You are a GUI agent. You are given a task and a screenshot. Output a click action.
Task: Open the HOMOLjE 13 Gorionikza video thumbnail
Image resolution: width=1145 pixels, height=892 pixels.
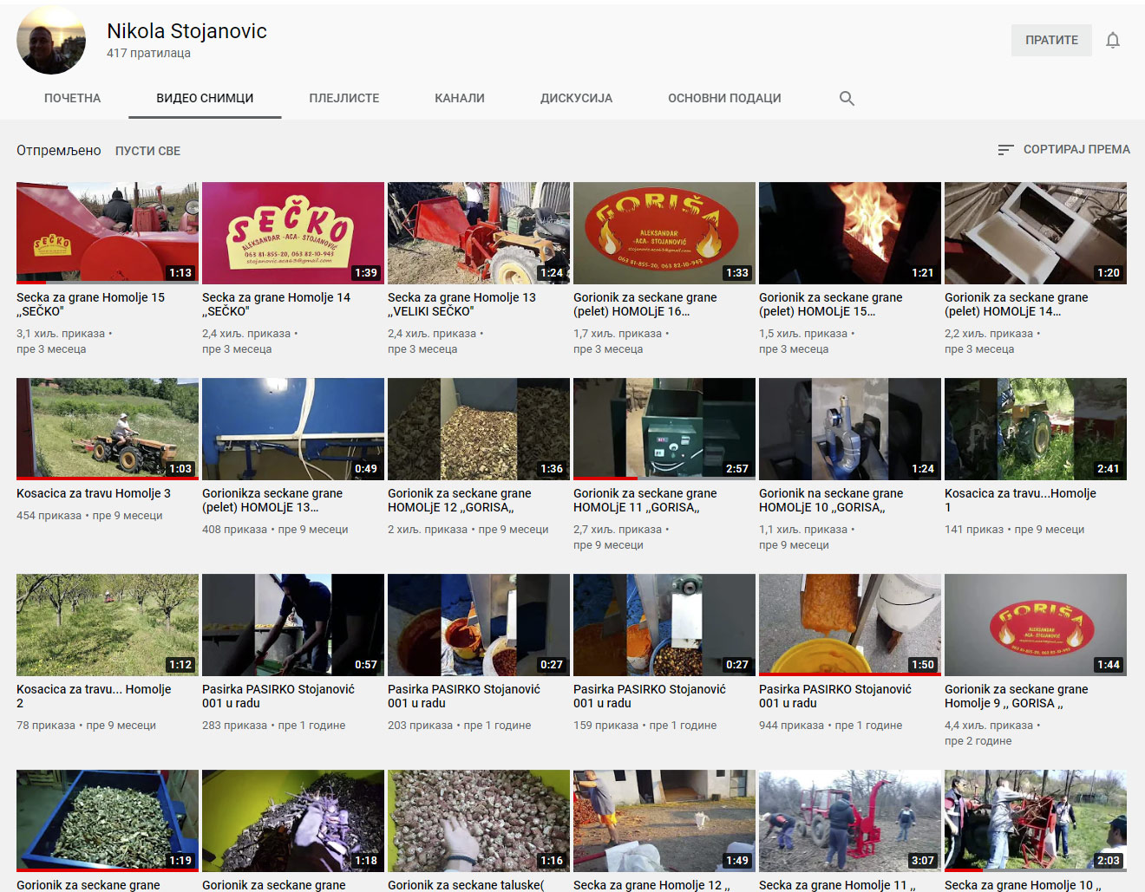(x=293, y=429)
